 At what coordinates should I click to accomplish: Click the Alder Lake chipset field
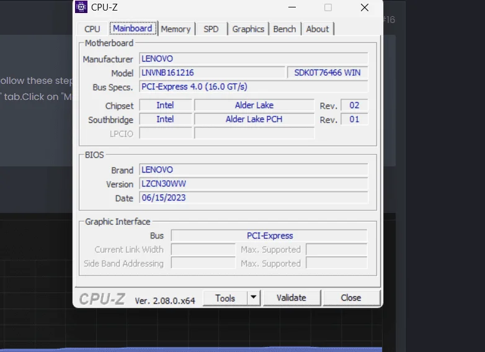254,106
